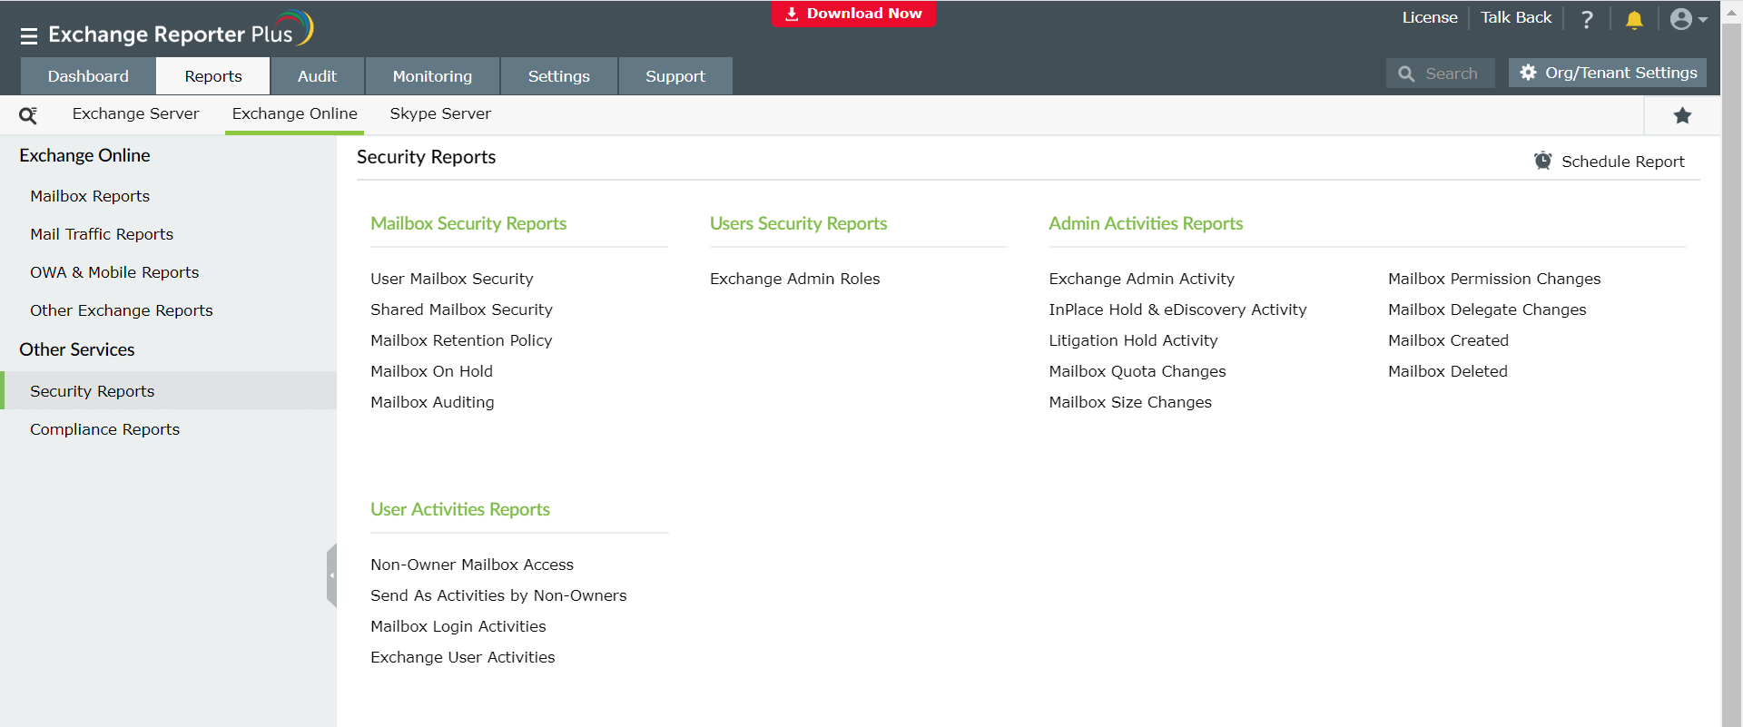1743x727 pixels.
Task: Open the Talk Back link
Action: click(1516, 17)
